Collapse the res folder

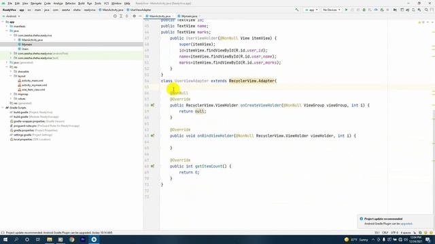pyautogui.click(x=7, y=67)
